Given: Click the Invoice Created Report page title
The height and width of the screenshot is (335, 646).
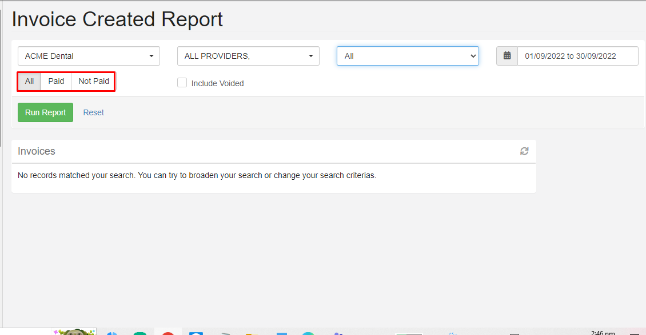Looking at the screenshot, I should (x=117, y=19).
